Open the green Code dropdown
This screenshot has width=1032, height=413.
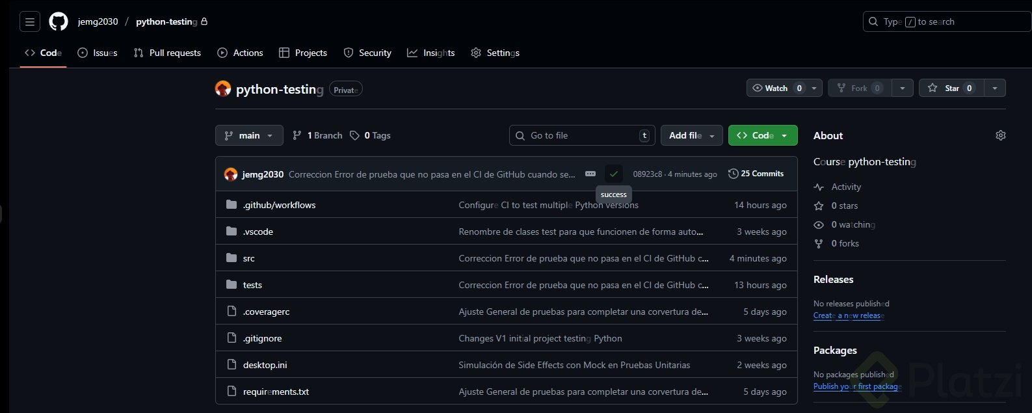point(763,135)
